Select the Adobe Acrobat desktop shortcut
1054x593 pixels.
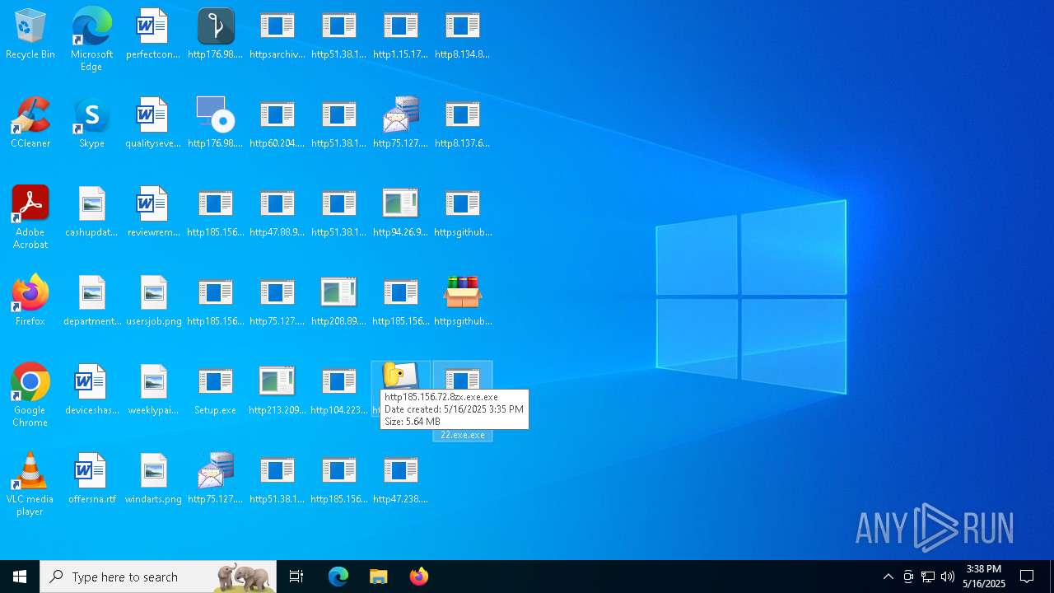click(30, 217)
